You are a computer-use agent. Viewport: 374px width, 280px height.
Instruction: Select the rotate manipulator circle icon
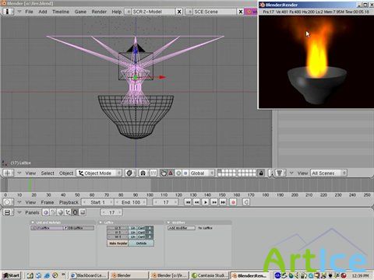(x=178, y=173)
